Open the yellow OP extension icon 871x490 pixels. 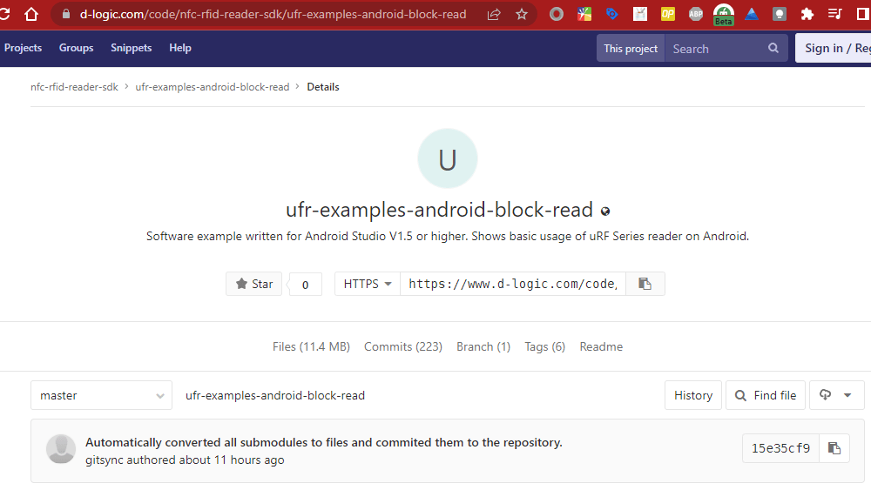click(668, 15)
